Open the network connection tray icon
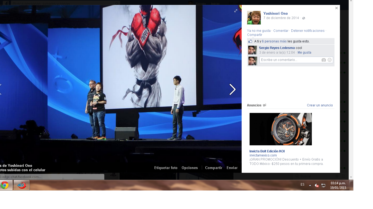The height and width of the screenshot is (209, 373). (323, 185)
